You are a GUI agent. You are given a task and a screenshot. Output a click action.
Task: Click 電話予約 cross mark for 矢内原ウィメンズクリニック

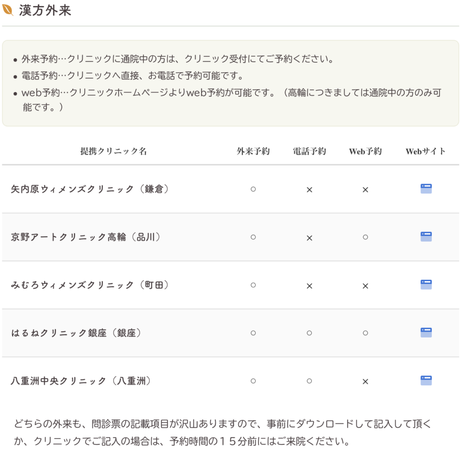[310, 190]
